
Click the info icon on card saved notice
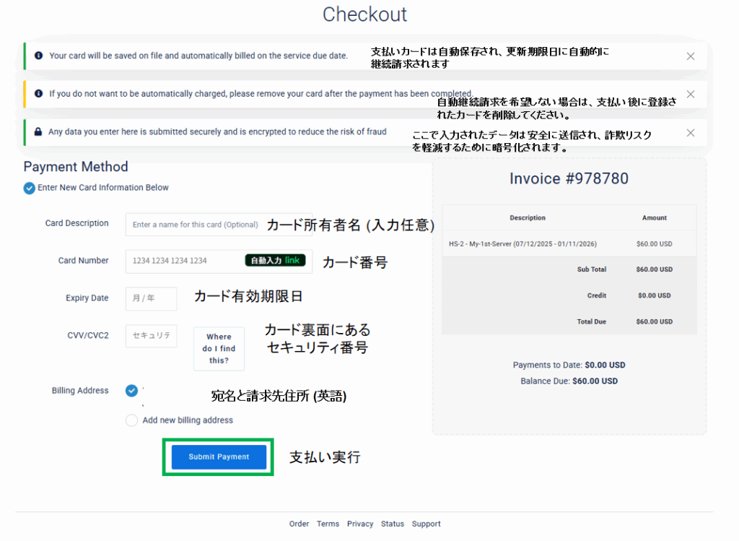pos(39,56)
